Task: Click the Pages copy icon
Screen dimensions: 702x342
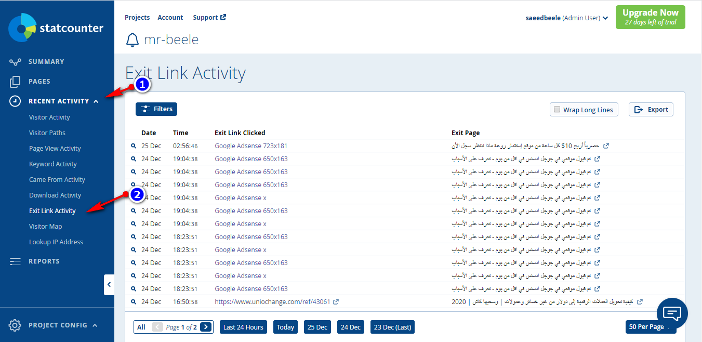Action: (15, 82)
